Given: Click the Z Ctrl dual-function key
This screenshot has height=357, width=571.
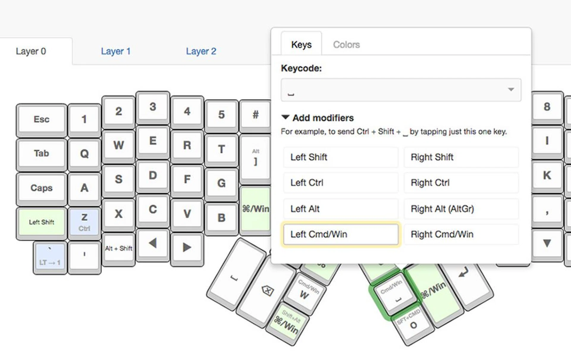Looking at the screenshot, I should 84,222.
